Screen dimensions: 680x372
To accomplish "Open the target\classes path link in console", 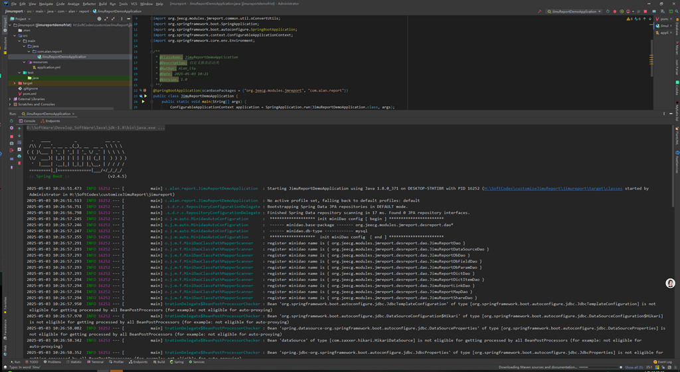I will (553, 189).
